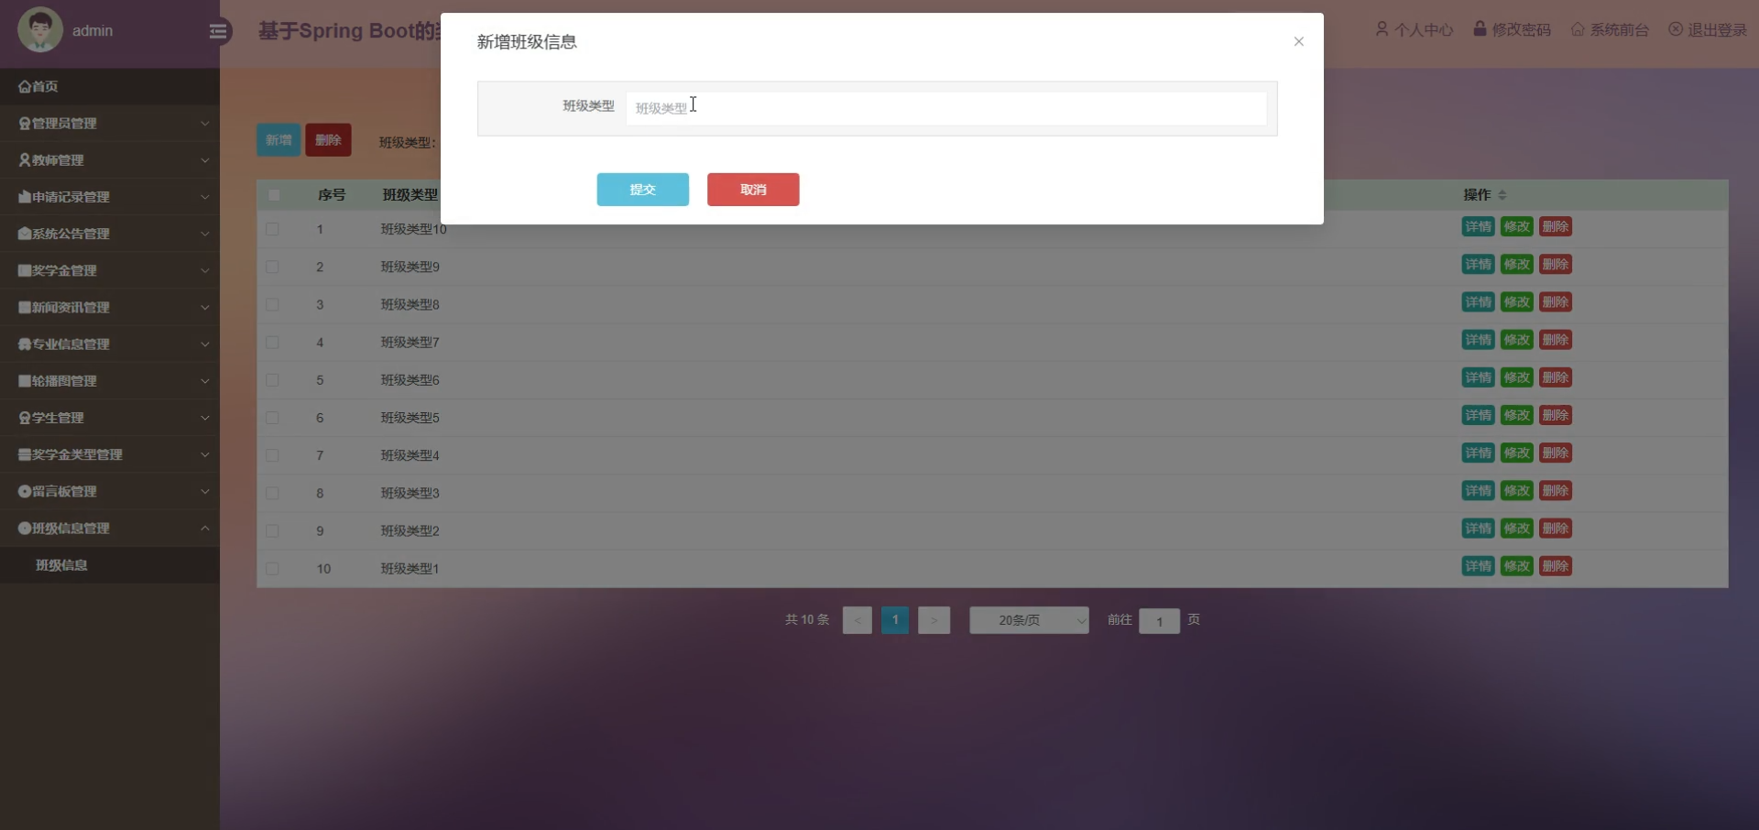This screenshot has width=1759, height=830.
Task: Click the sort arrows beside 操作 header
Action: click(1502, 195)
